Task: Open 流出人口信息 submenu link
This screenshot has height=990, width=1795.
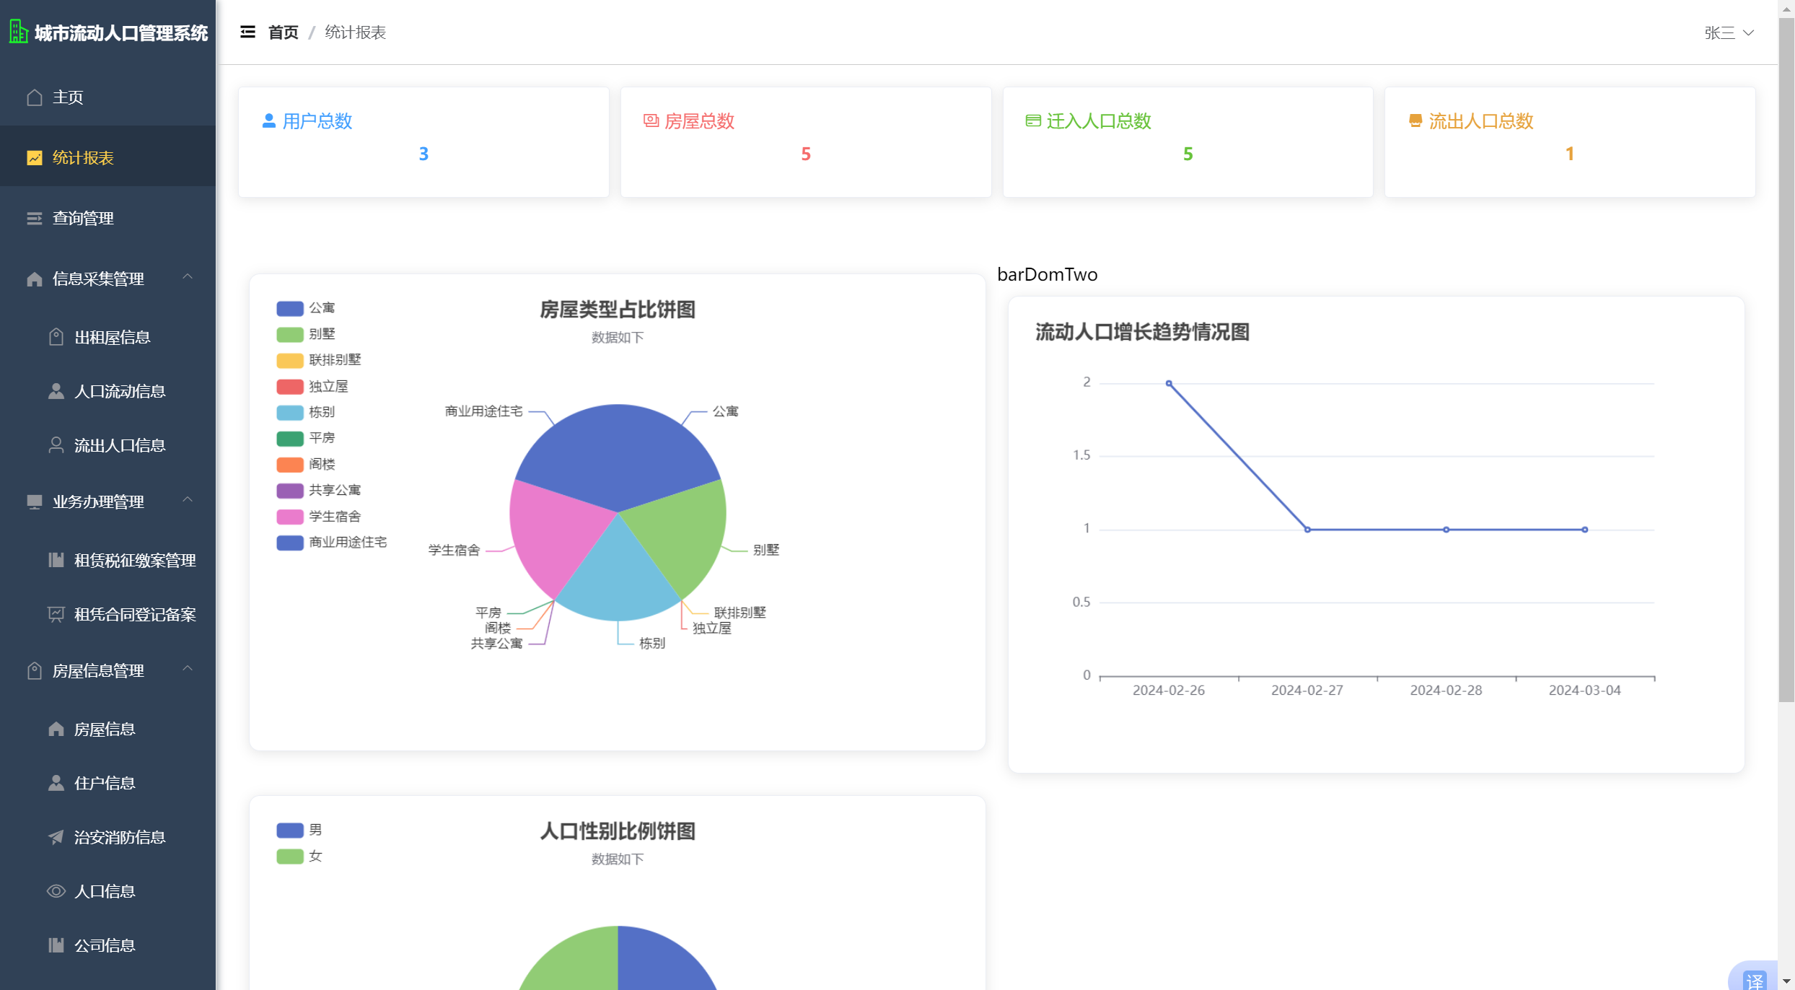Action: pos(107,445)
